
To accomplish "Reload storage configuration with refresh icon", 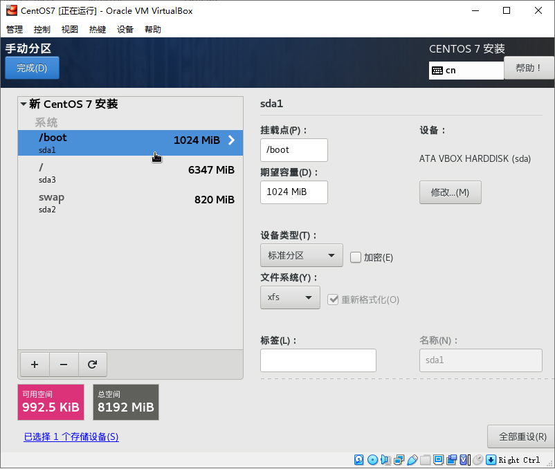I will pyautogui.click(x=92, y=365).
